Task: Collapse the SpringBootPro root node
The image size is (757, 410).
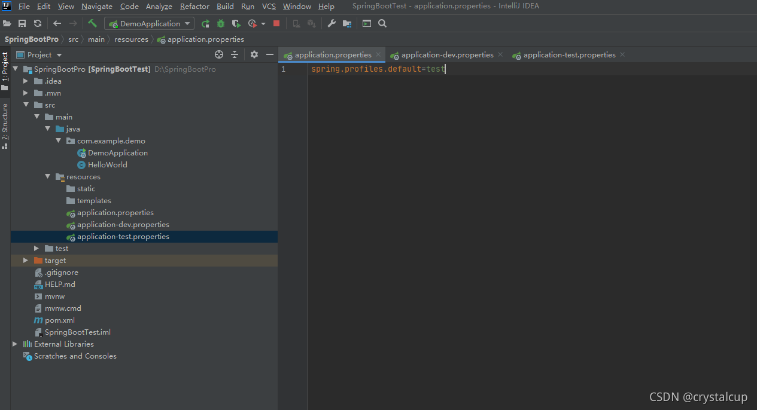Action: click(x=15, y=69)
